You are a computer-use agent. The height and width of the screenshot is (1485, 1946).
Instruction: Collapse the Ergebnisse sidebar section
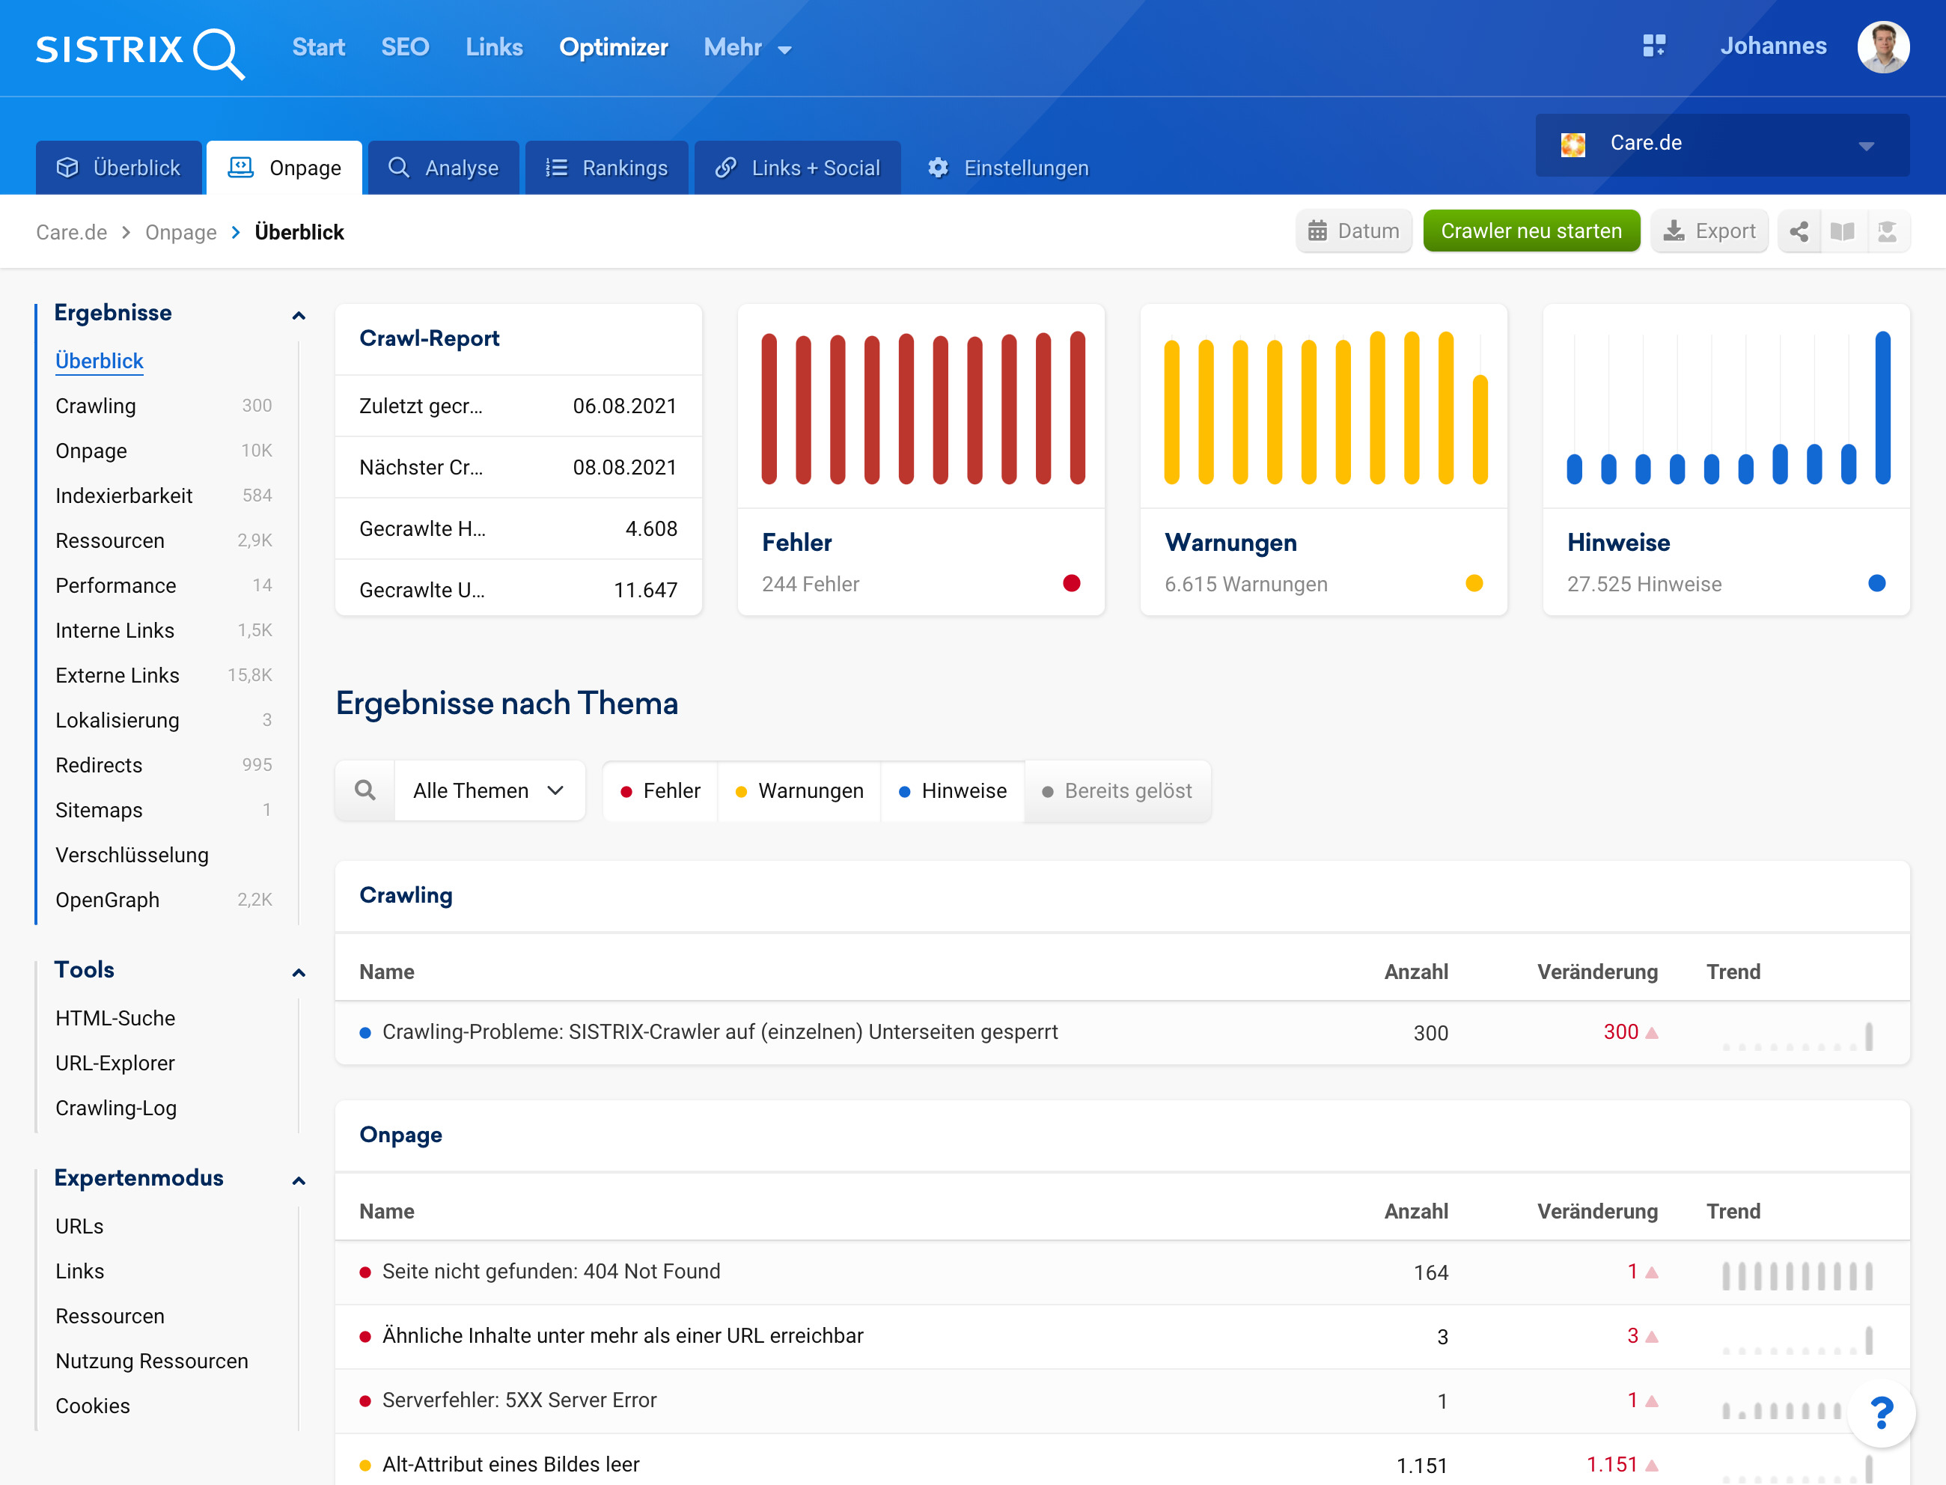click(299, 316)
